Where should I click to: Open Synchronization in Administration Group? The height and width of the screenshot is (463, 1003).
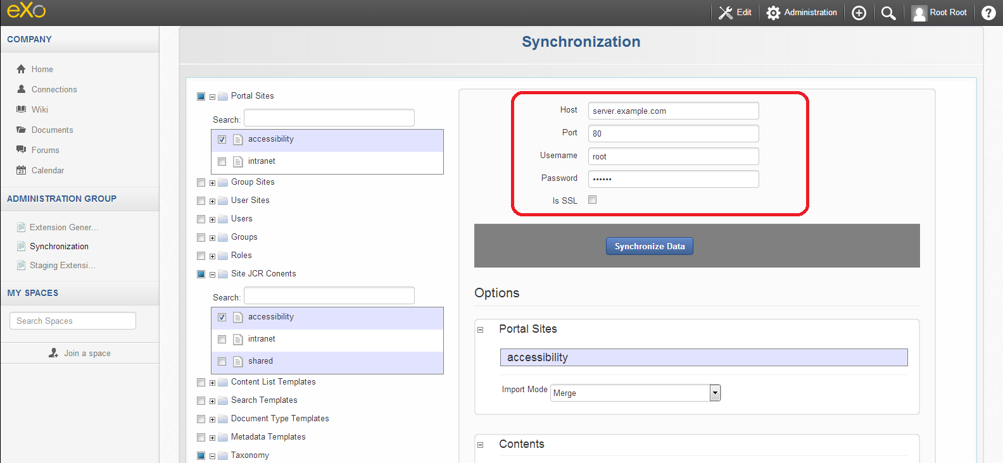click(59, 246)
